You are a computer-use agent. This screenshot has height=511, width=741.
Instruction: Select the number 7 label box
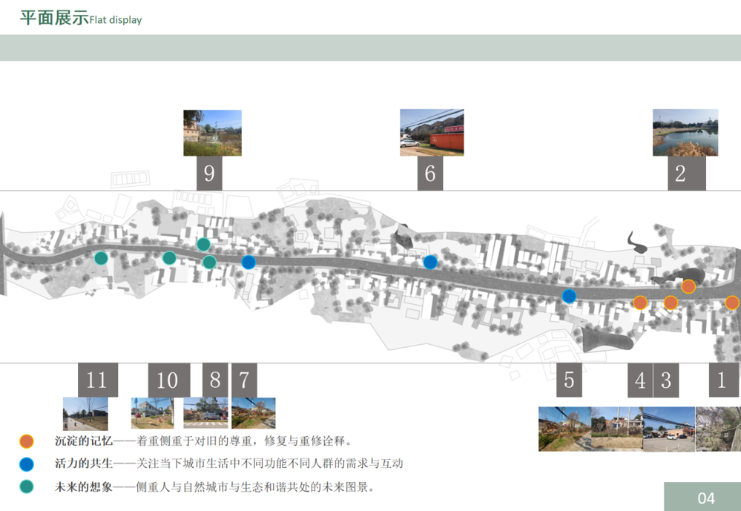[244, 380]
